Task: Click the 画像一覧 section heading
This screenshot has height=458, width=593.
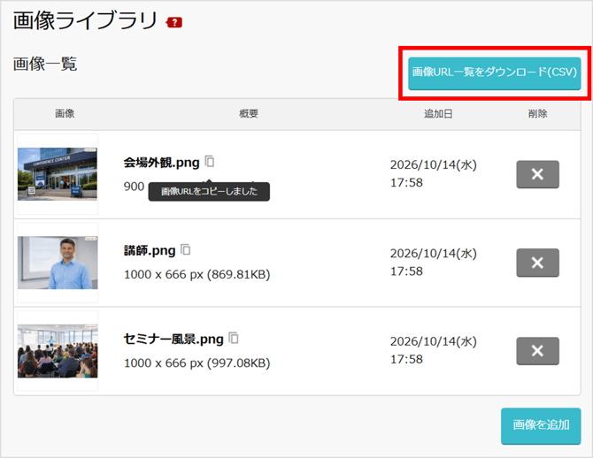Action: click(45, 64)
